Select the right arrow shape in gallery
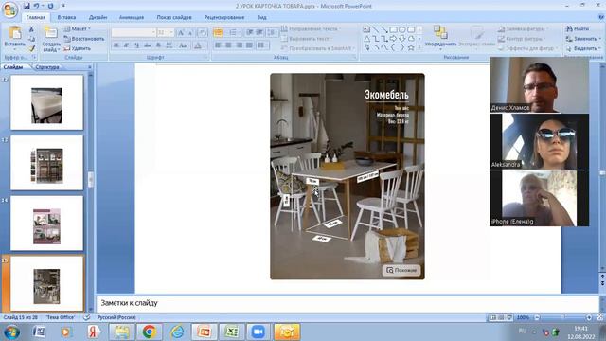This screenshot has height=341, width=606. click(x=394, y=38)
